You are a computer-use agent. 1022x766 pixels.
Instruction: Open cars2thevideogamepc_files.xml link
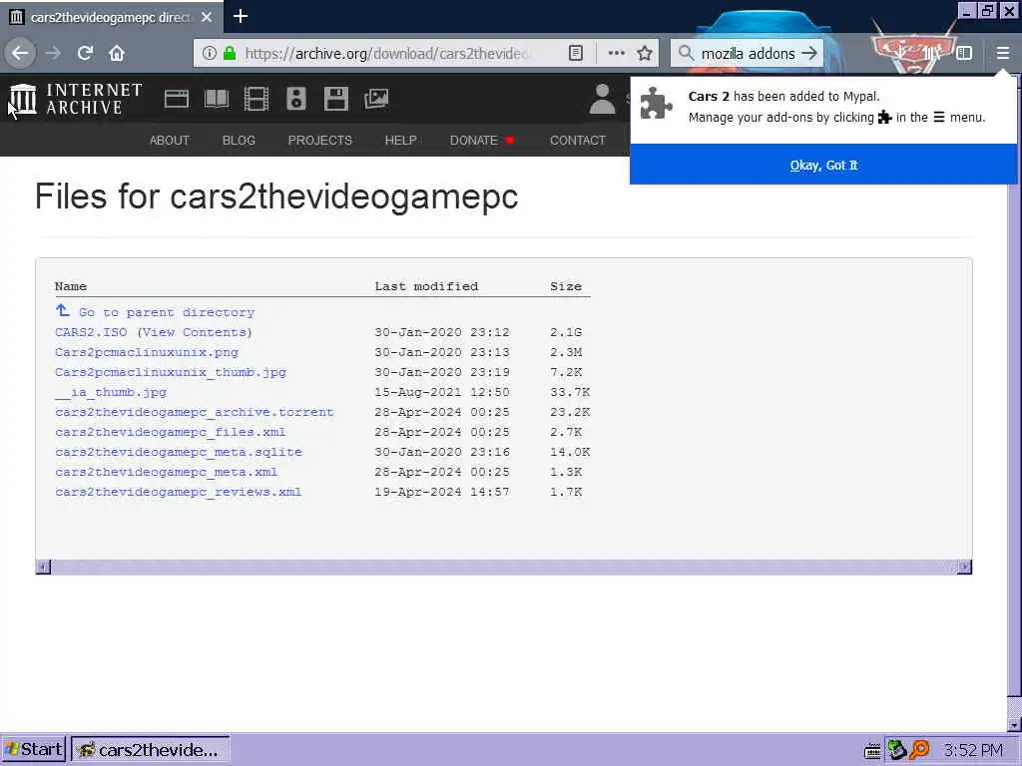170,432
